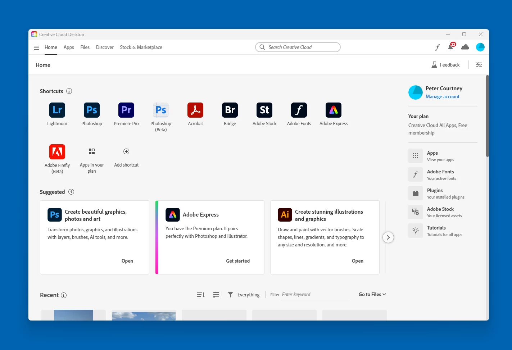Screen dimensions: 512x350
Task: Open the Stock & Marketplace tab
Action: click(x=141, y=47)
